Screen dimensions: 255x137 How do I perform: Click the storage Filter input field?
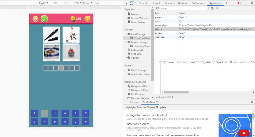click(184, 8)
